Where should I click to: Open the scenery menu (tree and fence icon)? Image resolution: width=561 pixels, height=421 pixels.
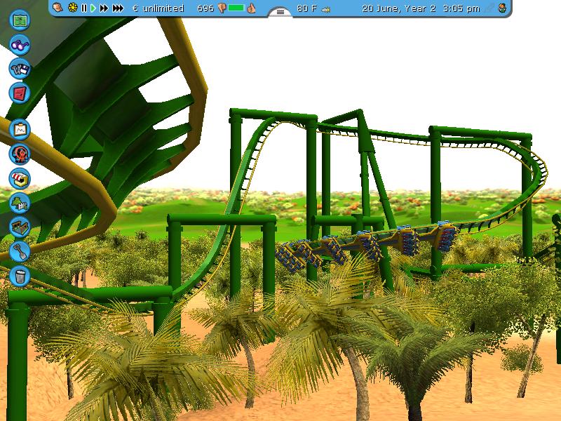(20, 203)
